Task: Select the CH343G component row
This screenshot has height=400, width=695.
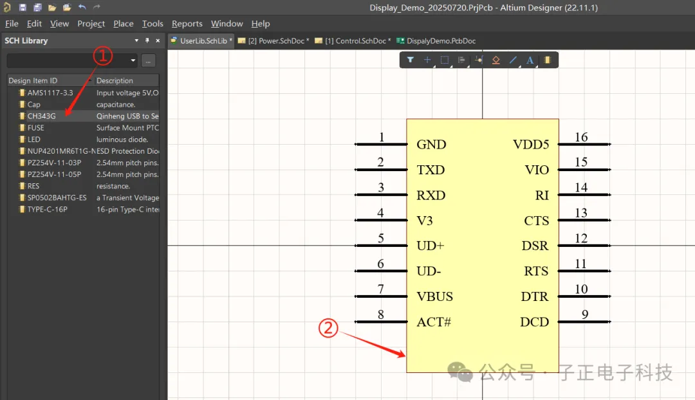Action: point(83,116)
